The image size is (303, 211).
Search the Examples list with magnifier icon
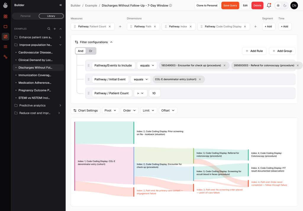[49, 29]
